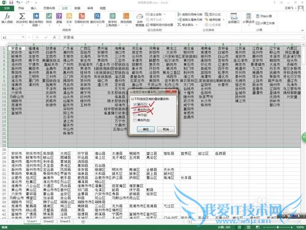Click Error Checking
The image size is (306, 230).
[x=213, y=20]
